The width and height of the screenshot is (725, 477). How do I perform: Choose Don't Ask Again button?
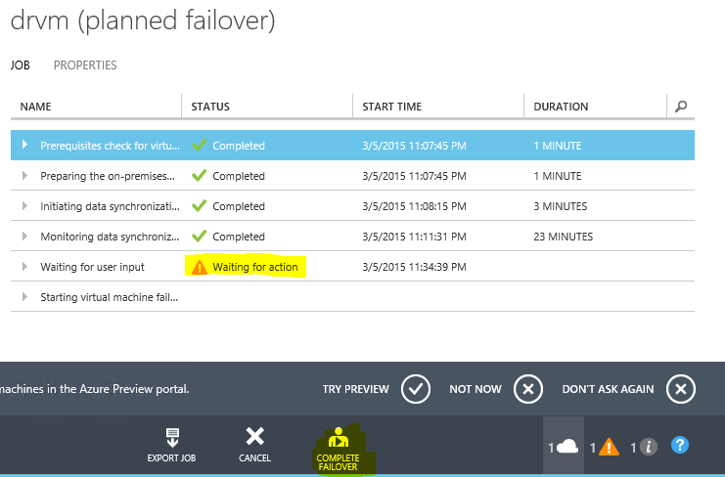(681, 389)
